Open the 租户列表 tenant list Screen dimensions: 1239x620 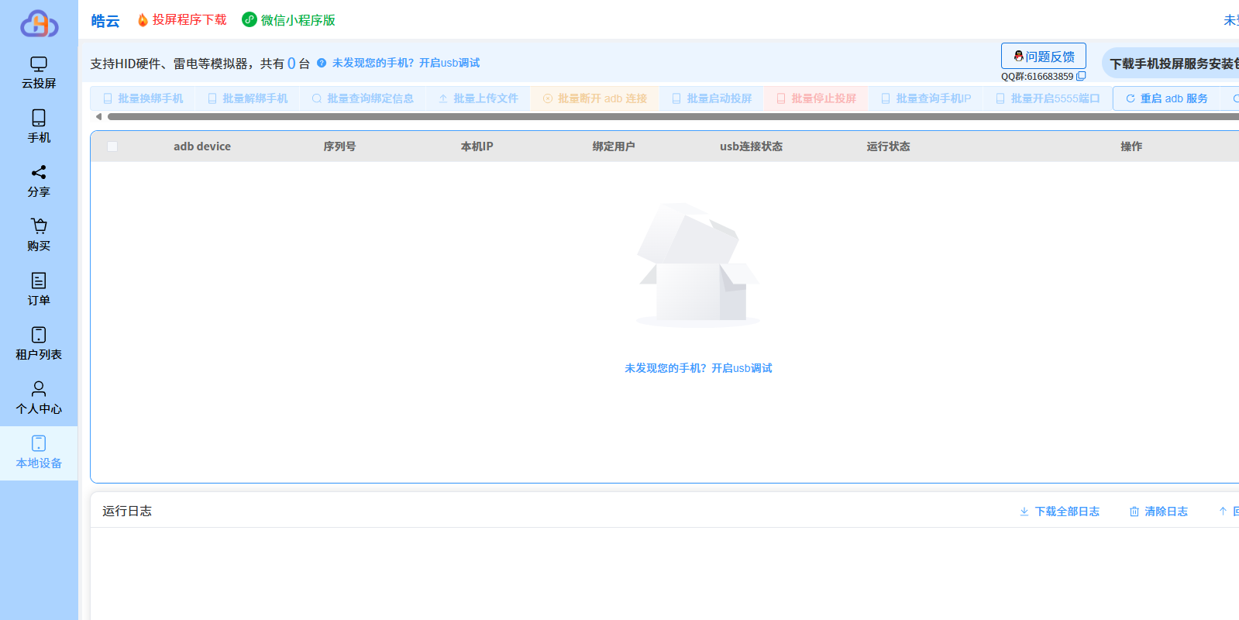pos(39,344)
